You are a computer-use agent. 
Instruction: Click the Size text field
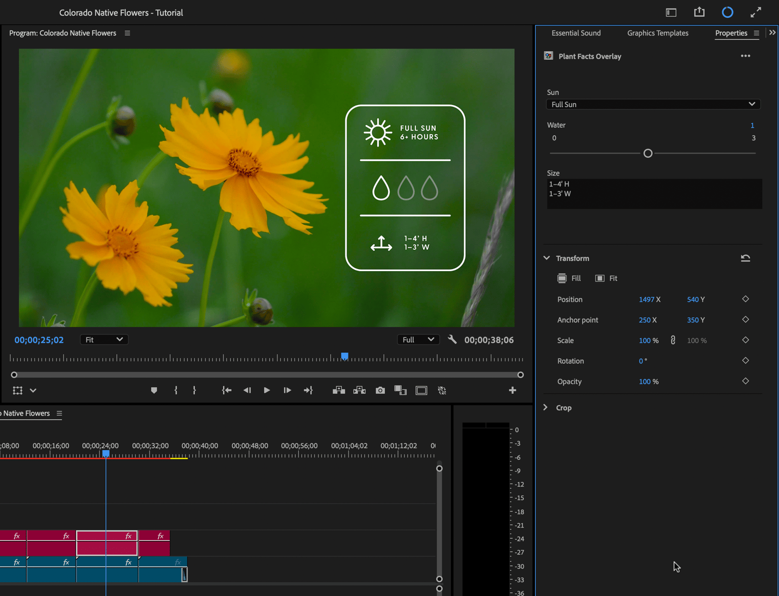click(654, 194)
